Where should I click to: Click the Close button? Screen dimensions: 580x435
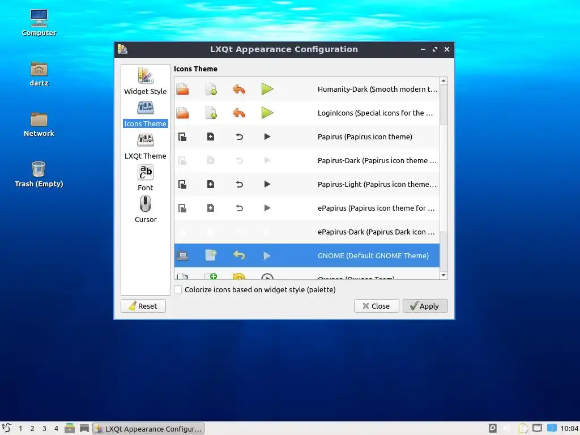point(376,306)
